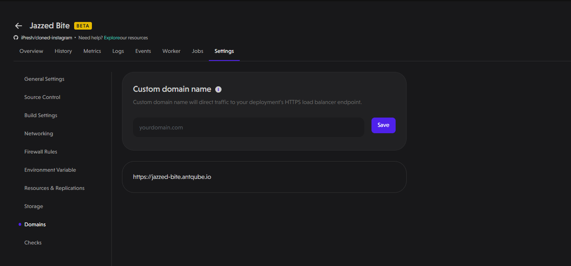Open the Metrics tab
The width and height of the screenshot is (571, 266).
(x=92, y=51)
